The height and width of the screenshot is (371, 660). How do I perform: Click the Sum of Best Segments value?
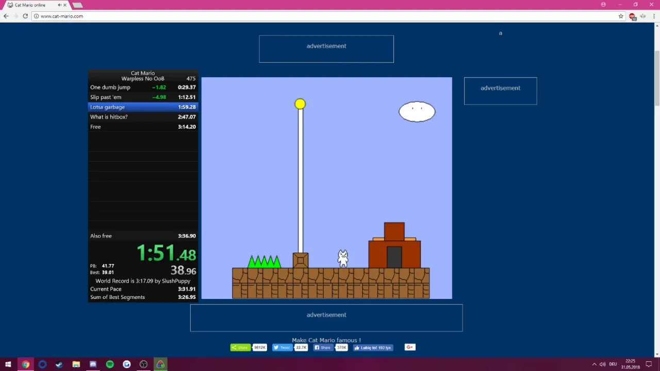pyautogui.click(x=187, y=297)
